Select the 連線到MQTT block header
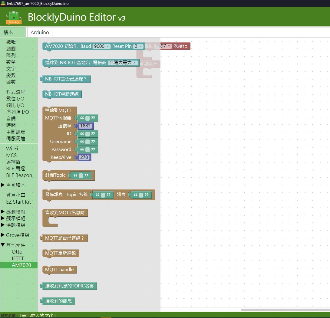Screen dimensions: 330x318 pos(58,110)
